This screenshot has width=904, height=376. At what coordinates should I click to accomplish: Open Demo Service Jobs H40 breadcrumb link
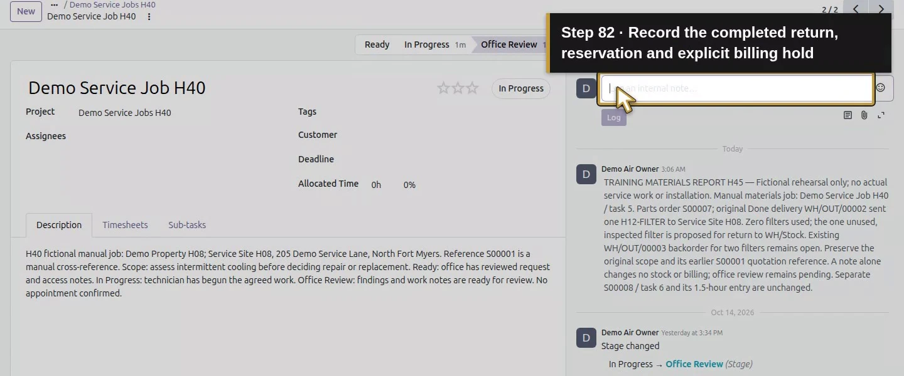click(x=112, y=4)
